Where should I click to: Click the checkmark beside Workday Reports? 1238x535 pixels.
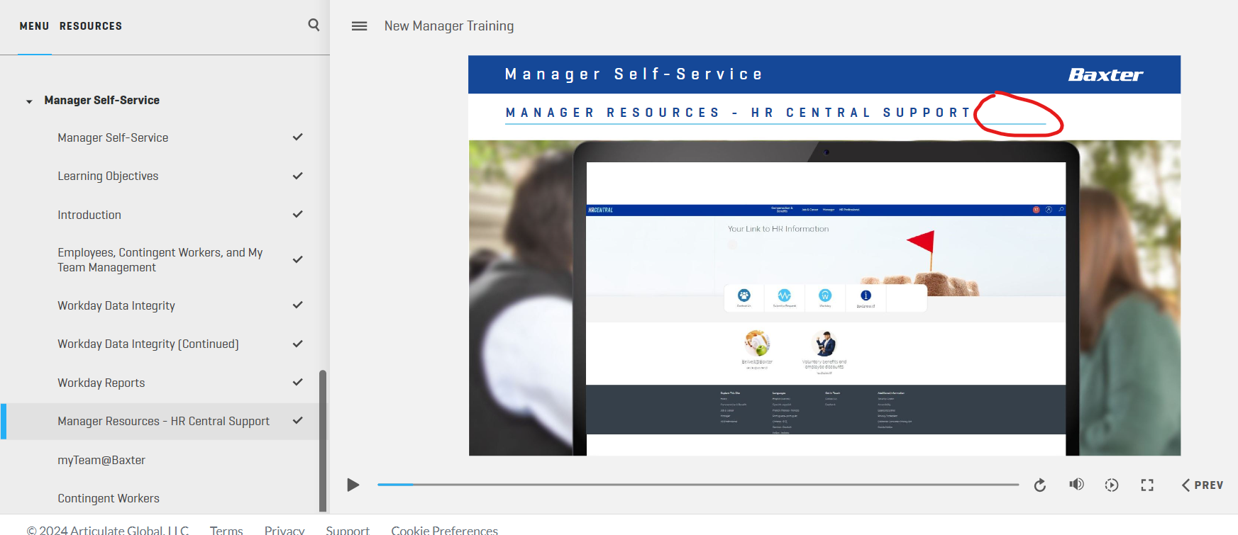pyautogui.click(x=298, y=382)
